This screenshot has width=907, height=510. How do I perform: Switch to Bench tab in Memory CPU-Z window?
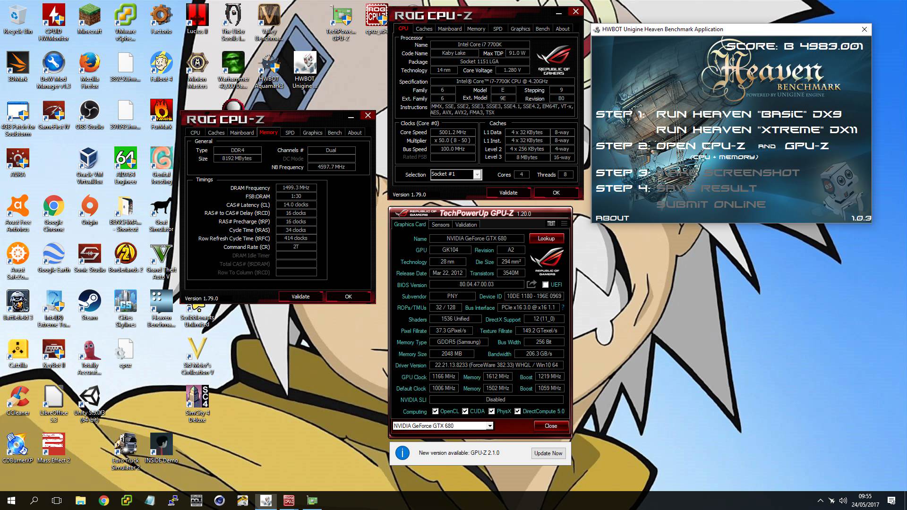(334, 133)
